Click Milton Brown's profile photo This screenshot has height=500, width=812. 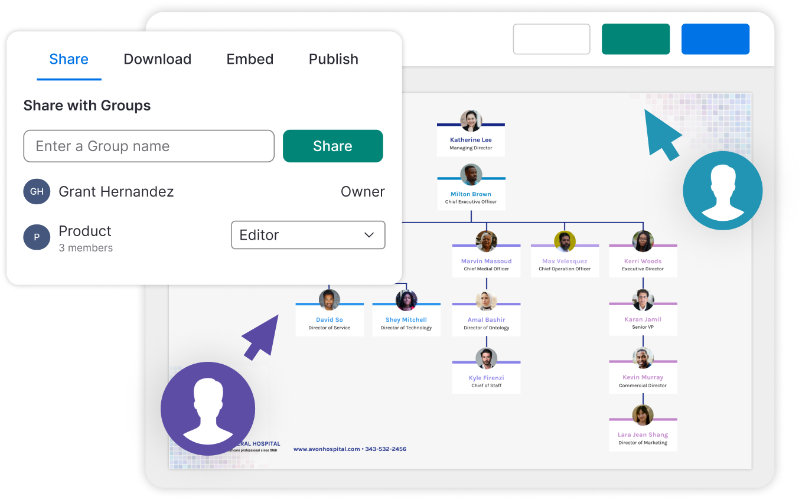[x=471, y=174]
